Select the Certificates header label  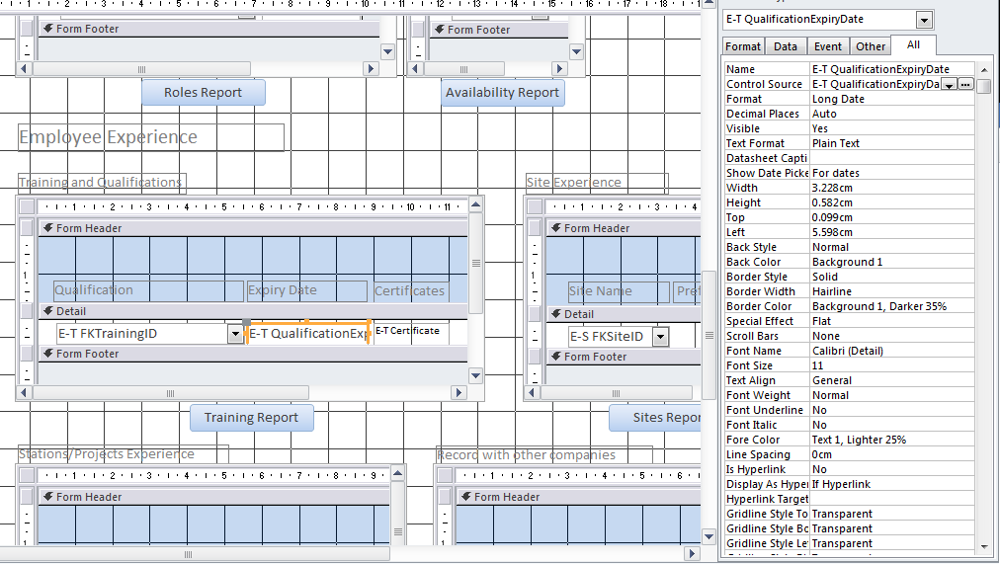(411, 291)
